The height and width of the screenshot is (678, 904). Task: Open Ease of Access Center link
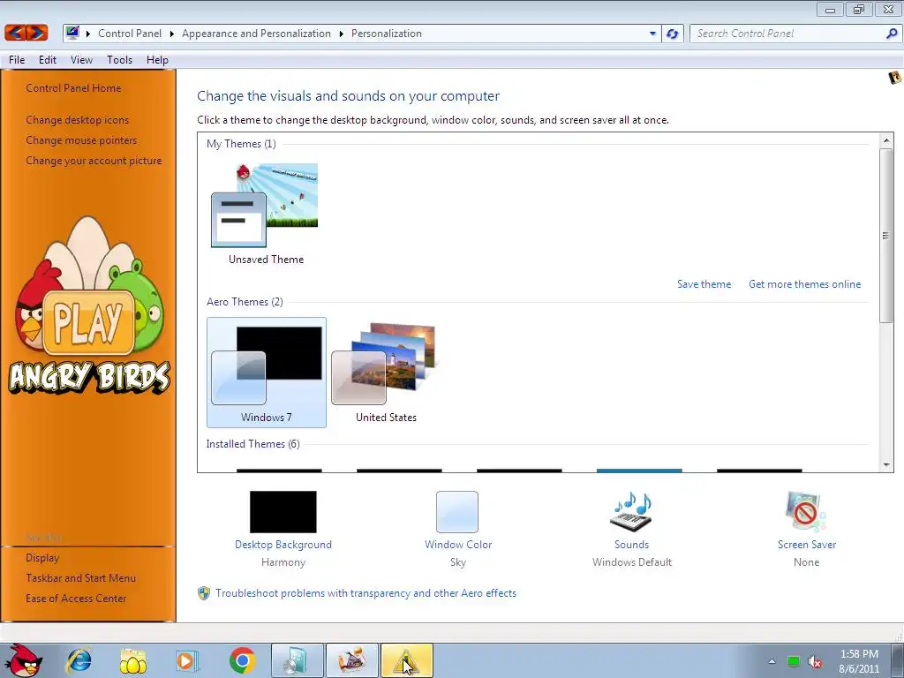[x=76, y=599]
